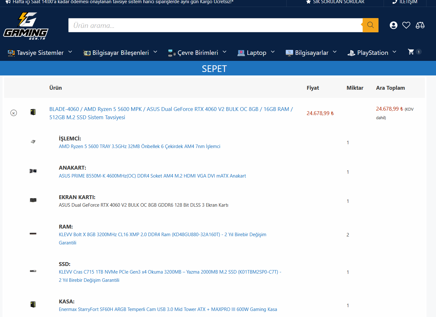Click the Fiyat column header
Viewport: 436px width, 317px height.
(x=313, y=88)
